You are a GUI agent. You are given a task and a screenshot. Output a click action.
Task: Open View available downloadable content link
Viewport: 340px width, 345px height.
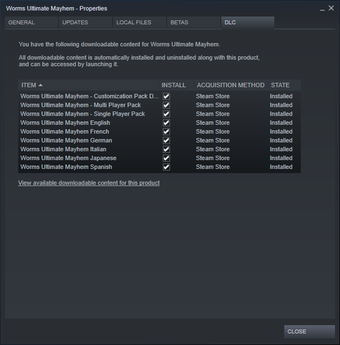[89, 183]
